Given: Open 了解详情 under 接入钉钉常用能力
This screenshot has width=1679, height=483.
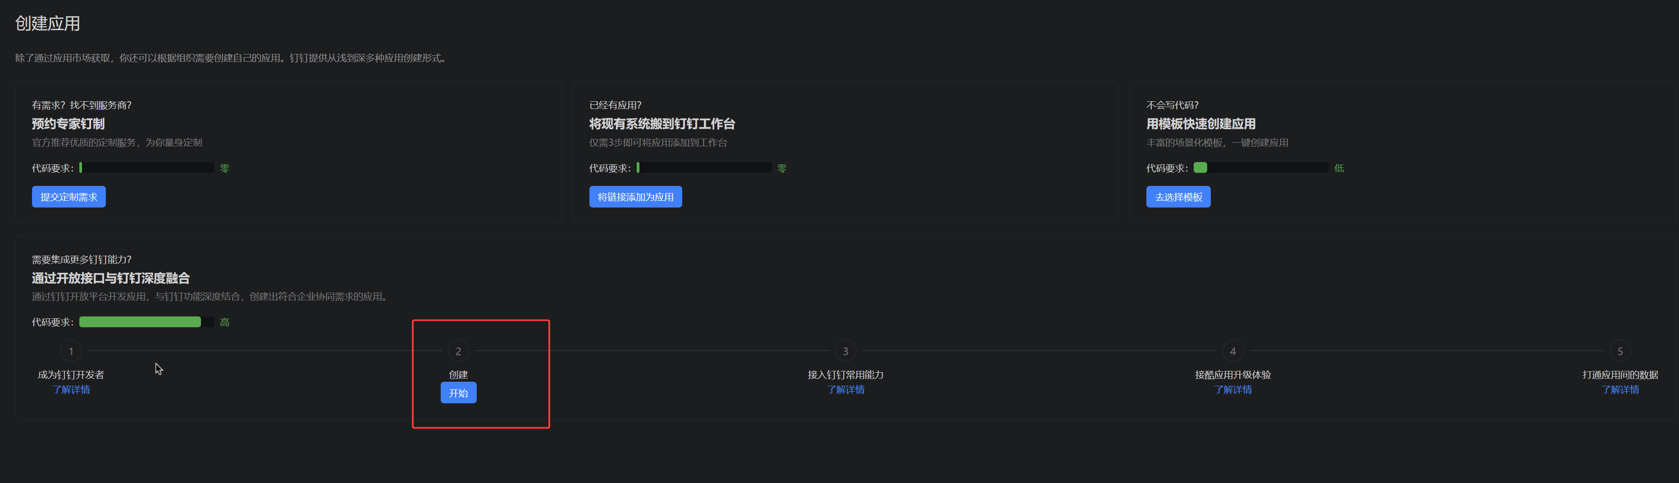Looking at the screenshot, I should coord(845,389).
